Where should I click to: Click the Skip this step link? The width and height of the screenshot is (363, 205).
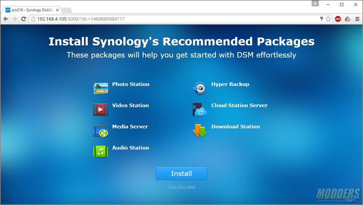coord(181,187)
